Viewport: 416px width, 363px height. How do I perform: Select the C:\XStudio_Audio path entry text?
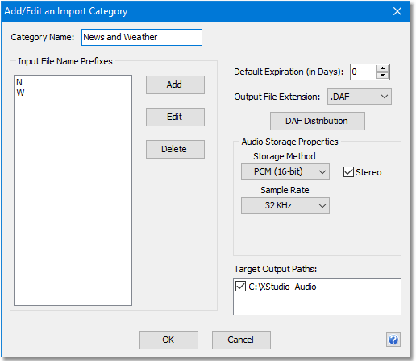click(x=282, y=287)
